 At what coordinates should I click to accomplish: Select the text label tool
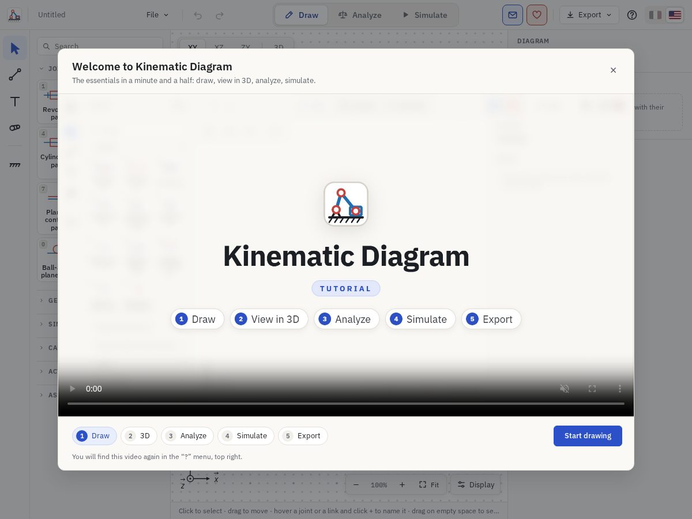(x=15, y=101)
